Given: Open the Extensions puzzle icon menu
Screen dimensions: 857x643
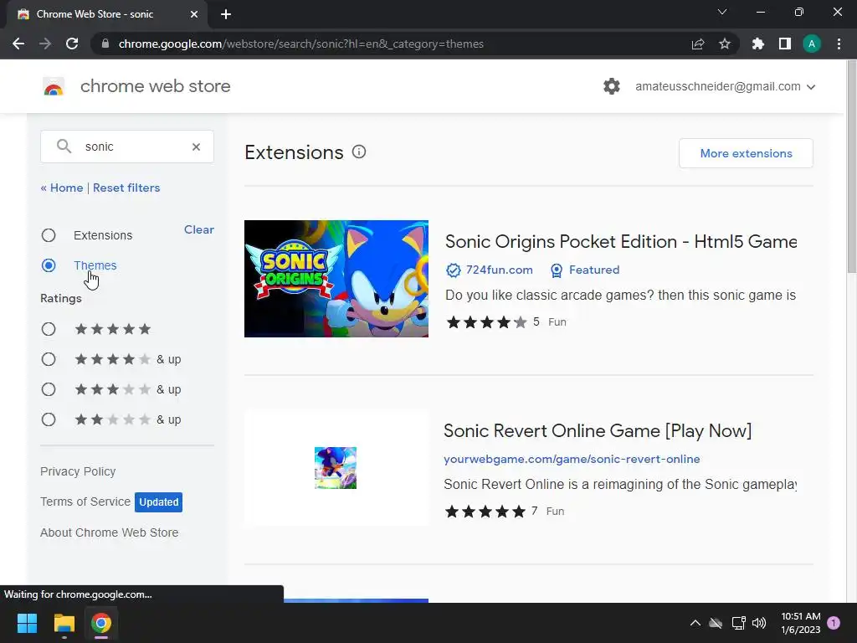Looking at the screenshot, I should point(758,44).
